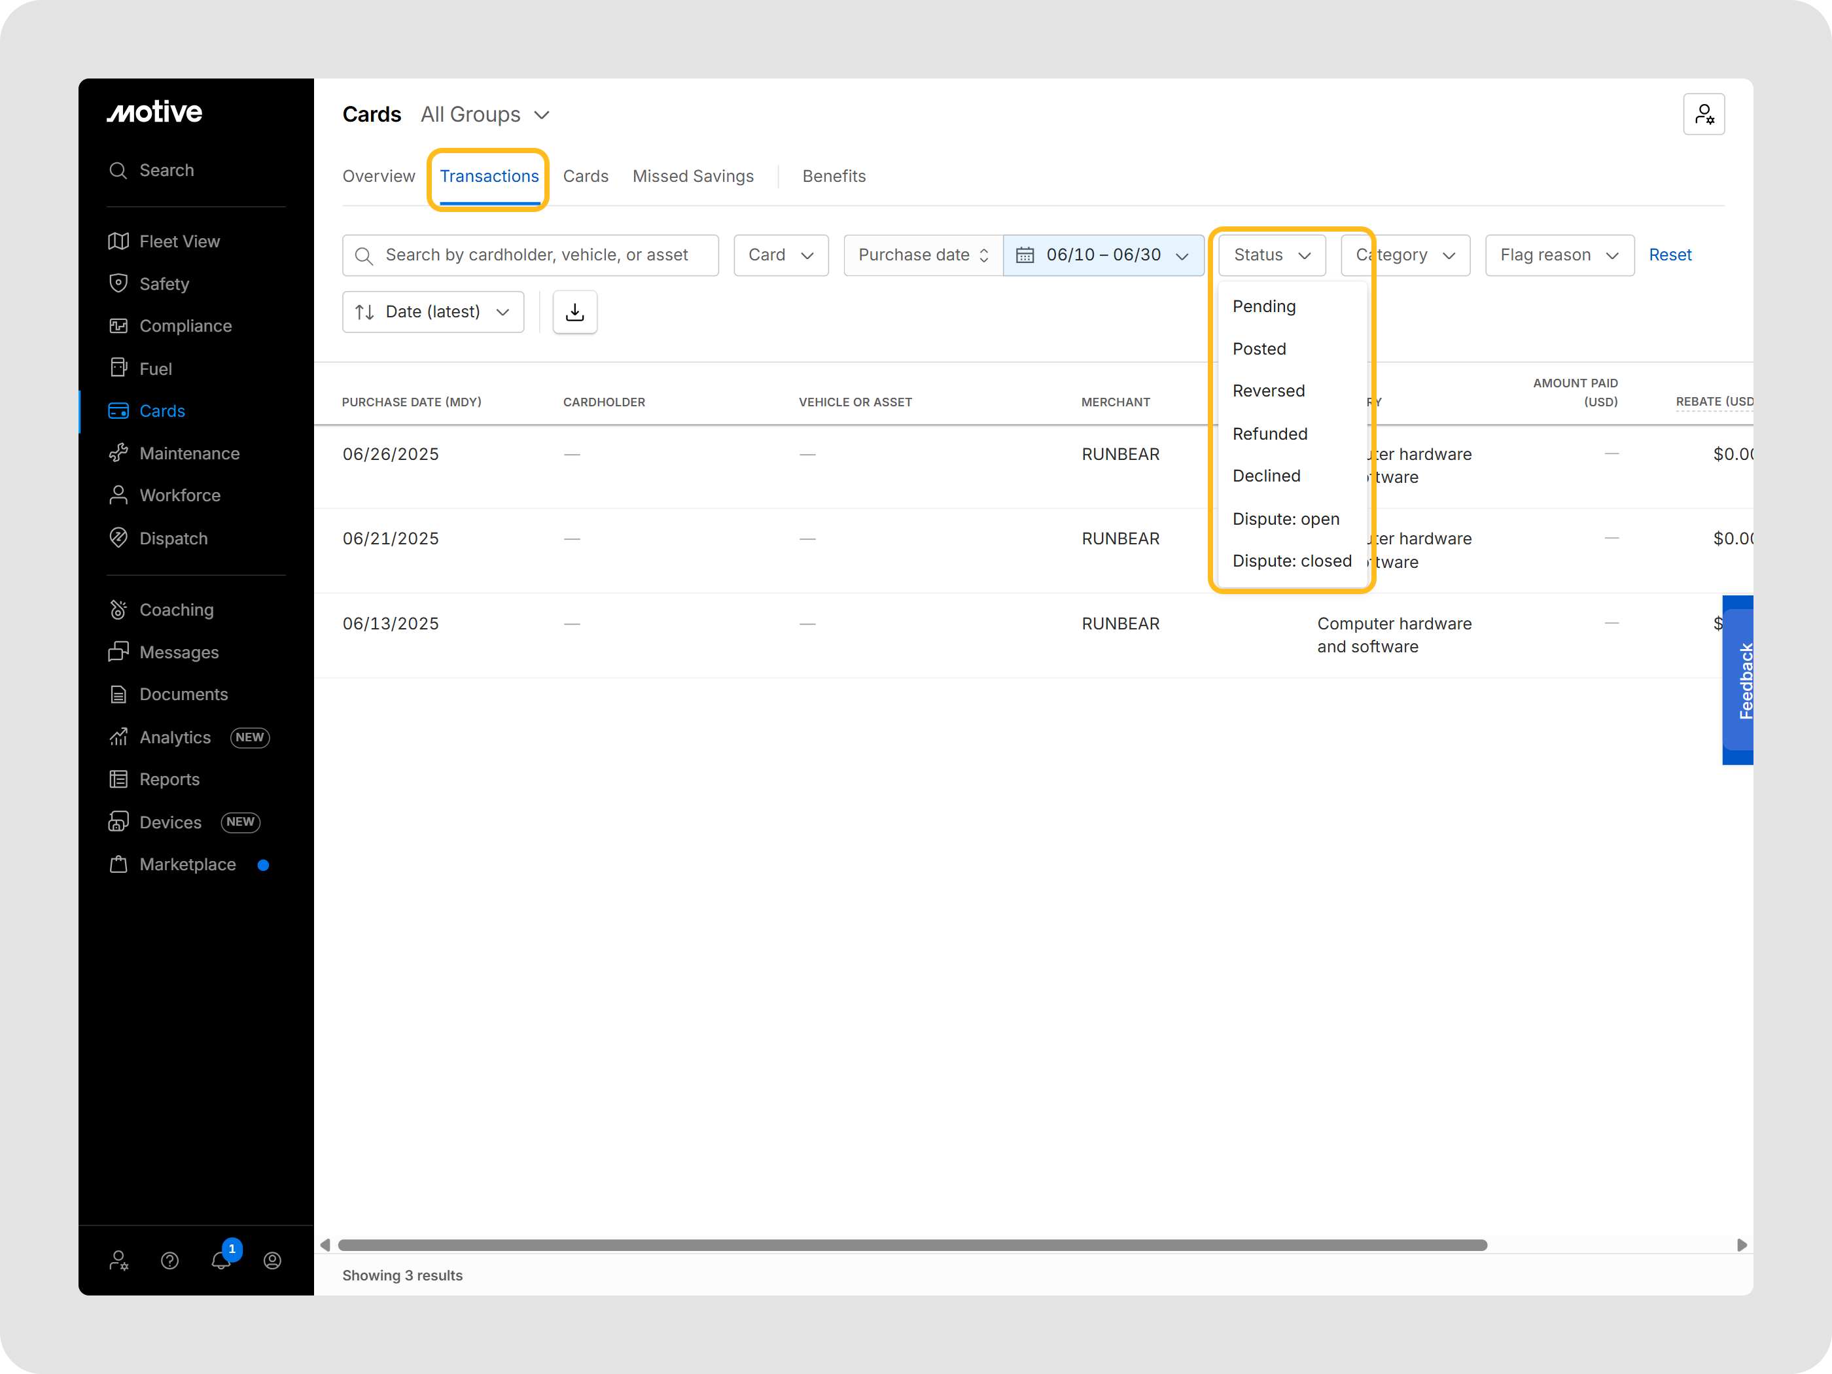Screen dimensions: 1832x1374
Task: Open the Maintenance section
Action: pyautogui.click(x=189, y=453)
